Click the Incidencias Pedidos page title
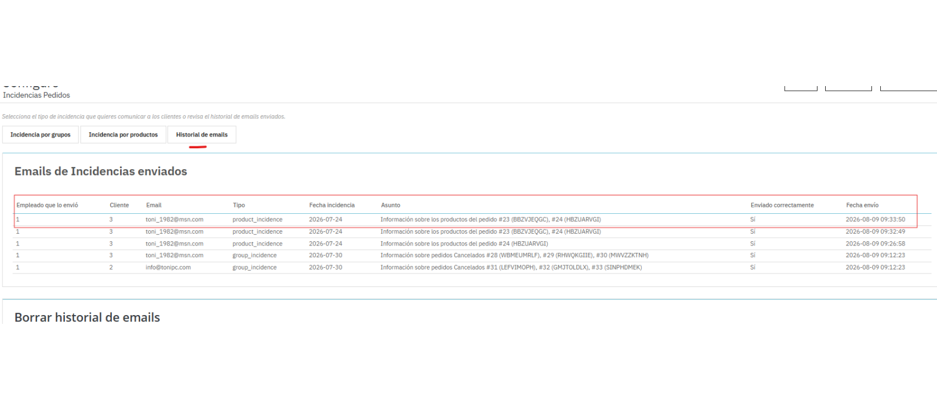937x410 pixels. 36,95
